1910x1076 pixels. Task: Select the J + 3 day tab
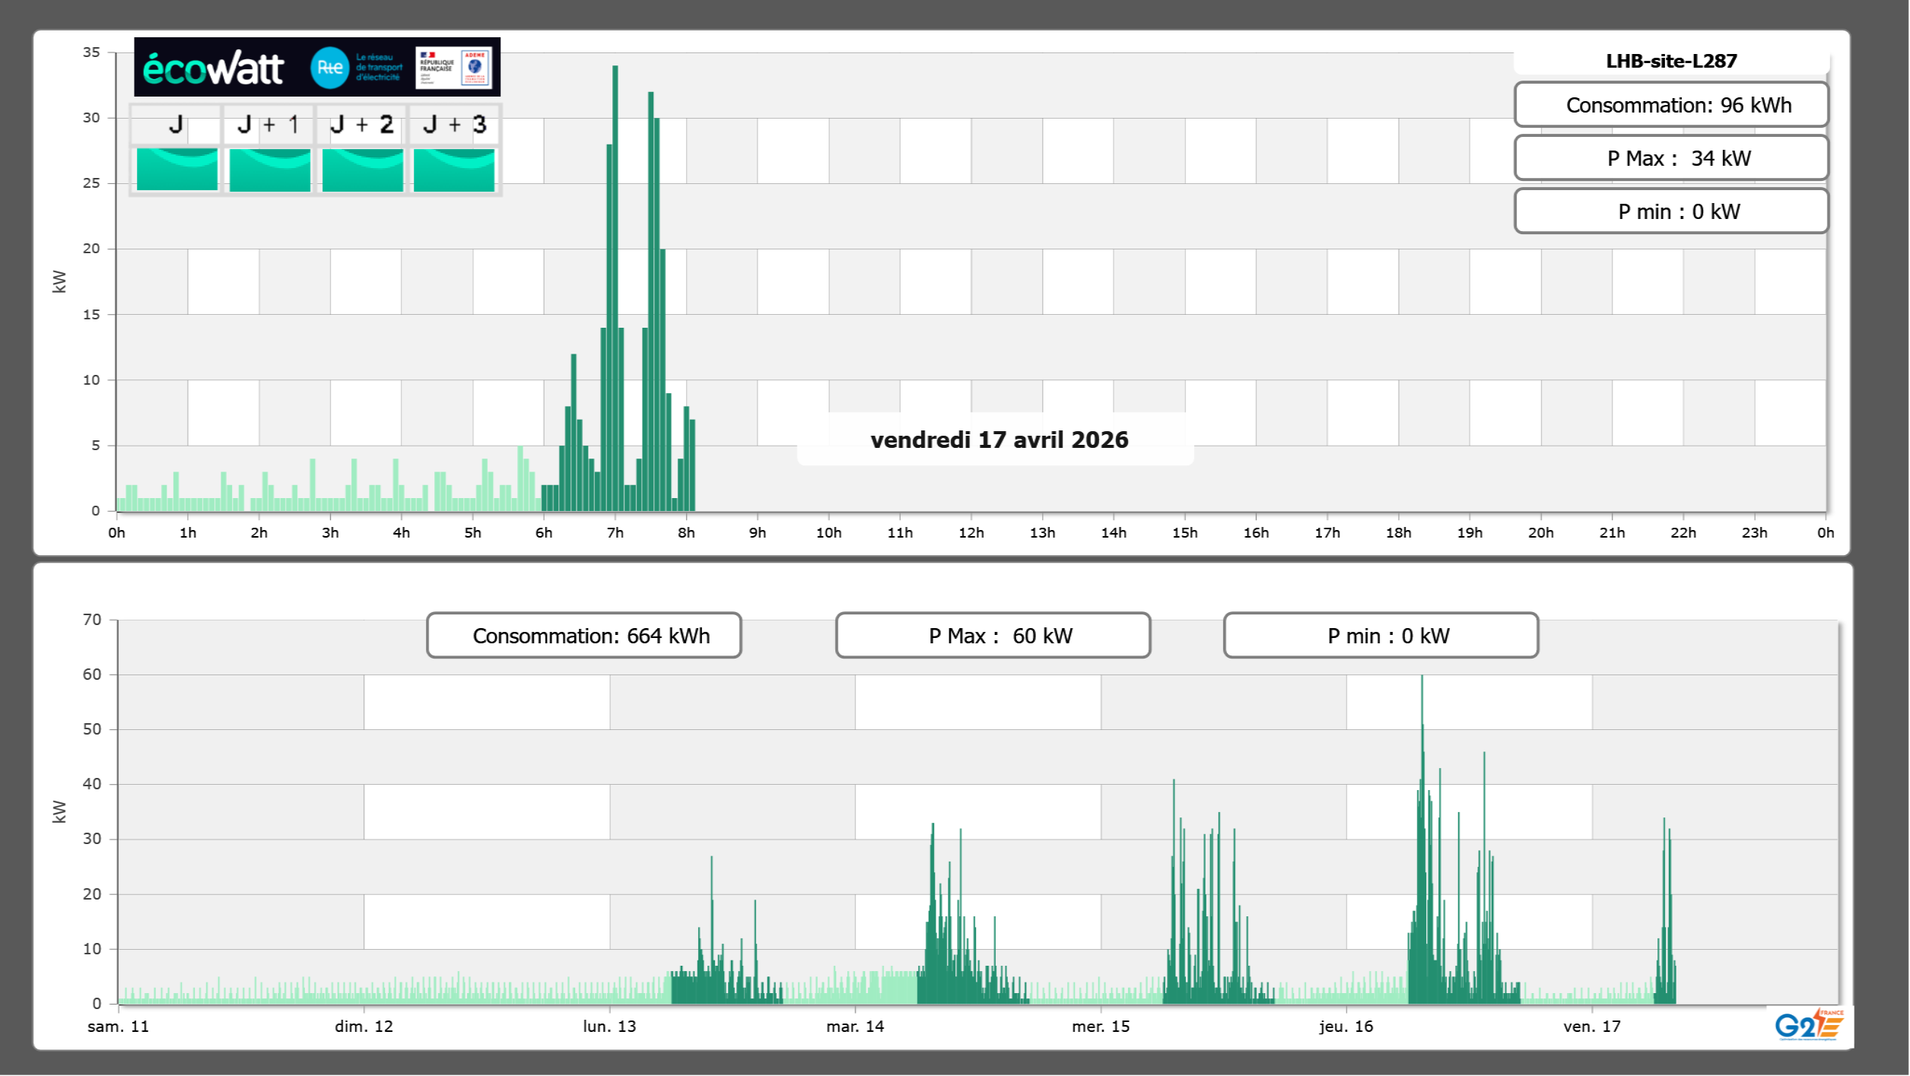click(x=454, y=125)
